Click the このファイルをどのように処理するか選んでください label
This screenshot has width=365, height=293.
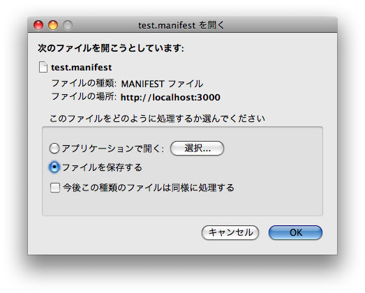pos(157,119)
